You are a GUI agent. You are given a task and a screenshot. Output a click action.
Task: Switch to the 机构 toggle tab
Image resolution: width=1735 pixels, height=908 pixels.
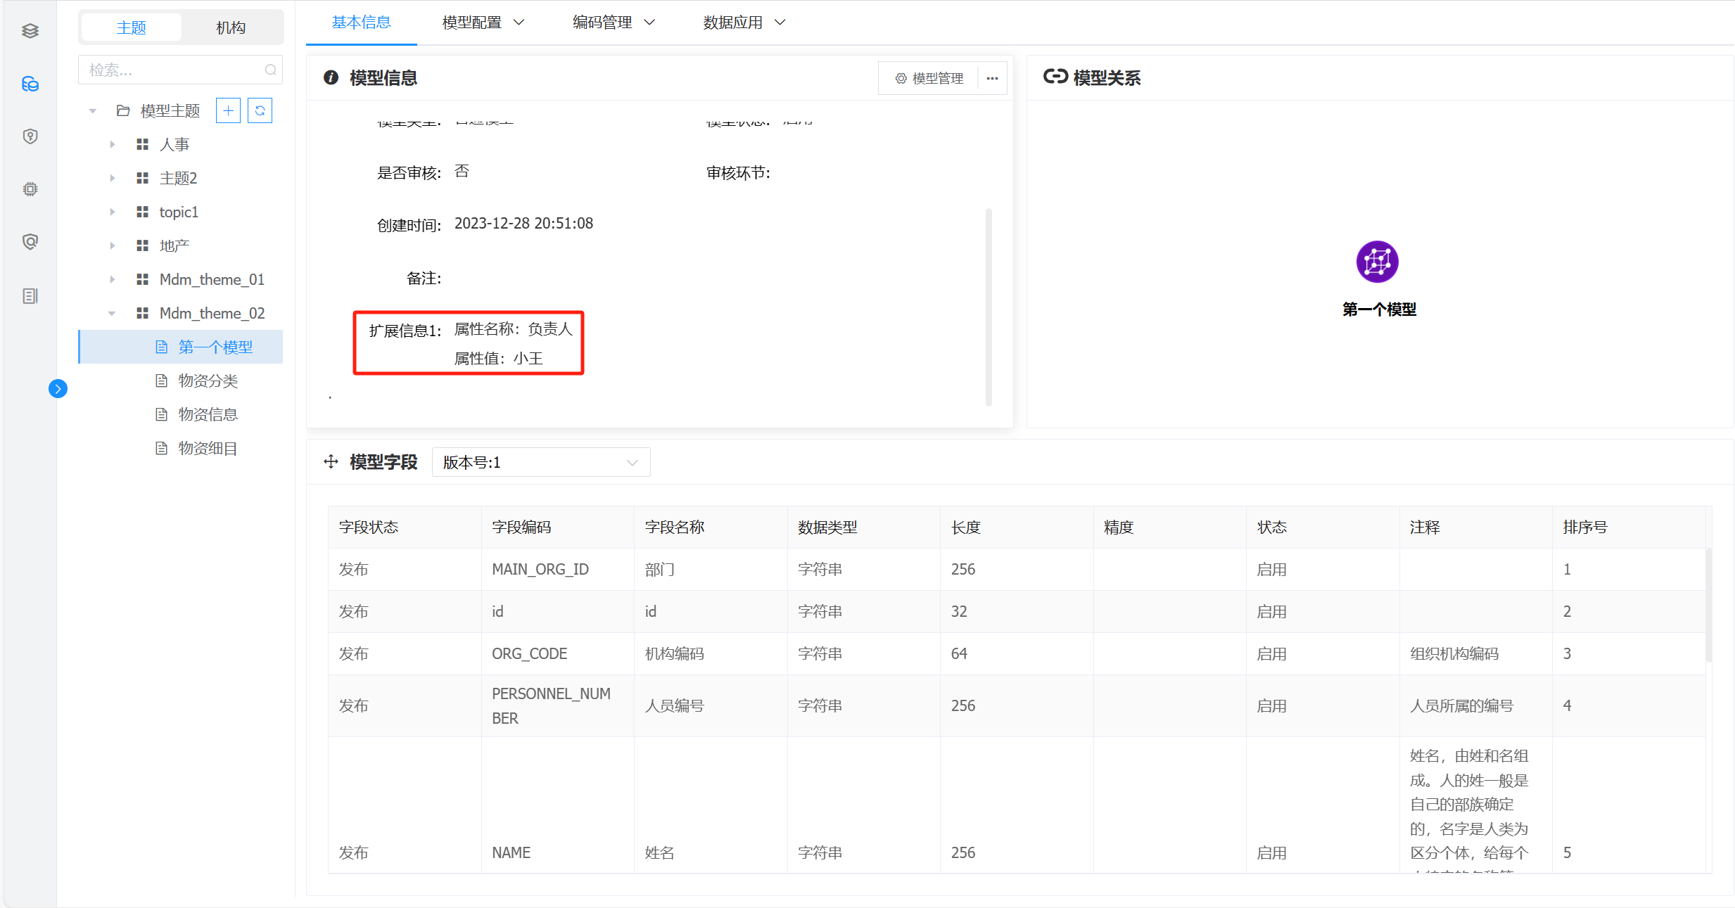(231, 27)
